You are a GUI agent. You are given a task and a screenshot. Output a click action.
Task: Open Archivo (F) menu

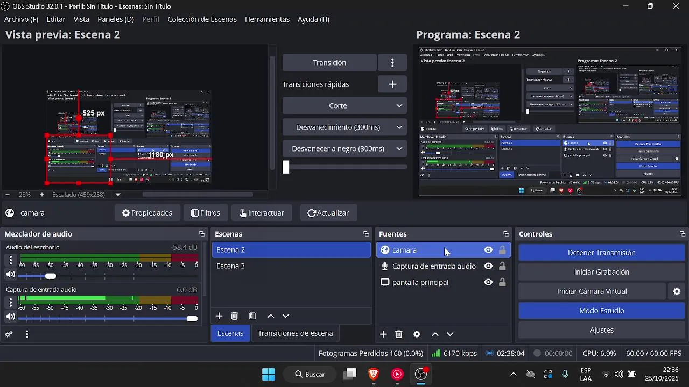22,19
